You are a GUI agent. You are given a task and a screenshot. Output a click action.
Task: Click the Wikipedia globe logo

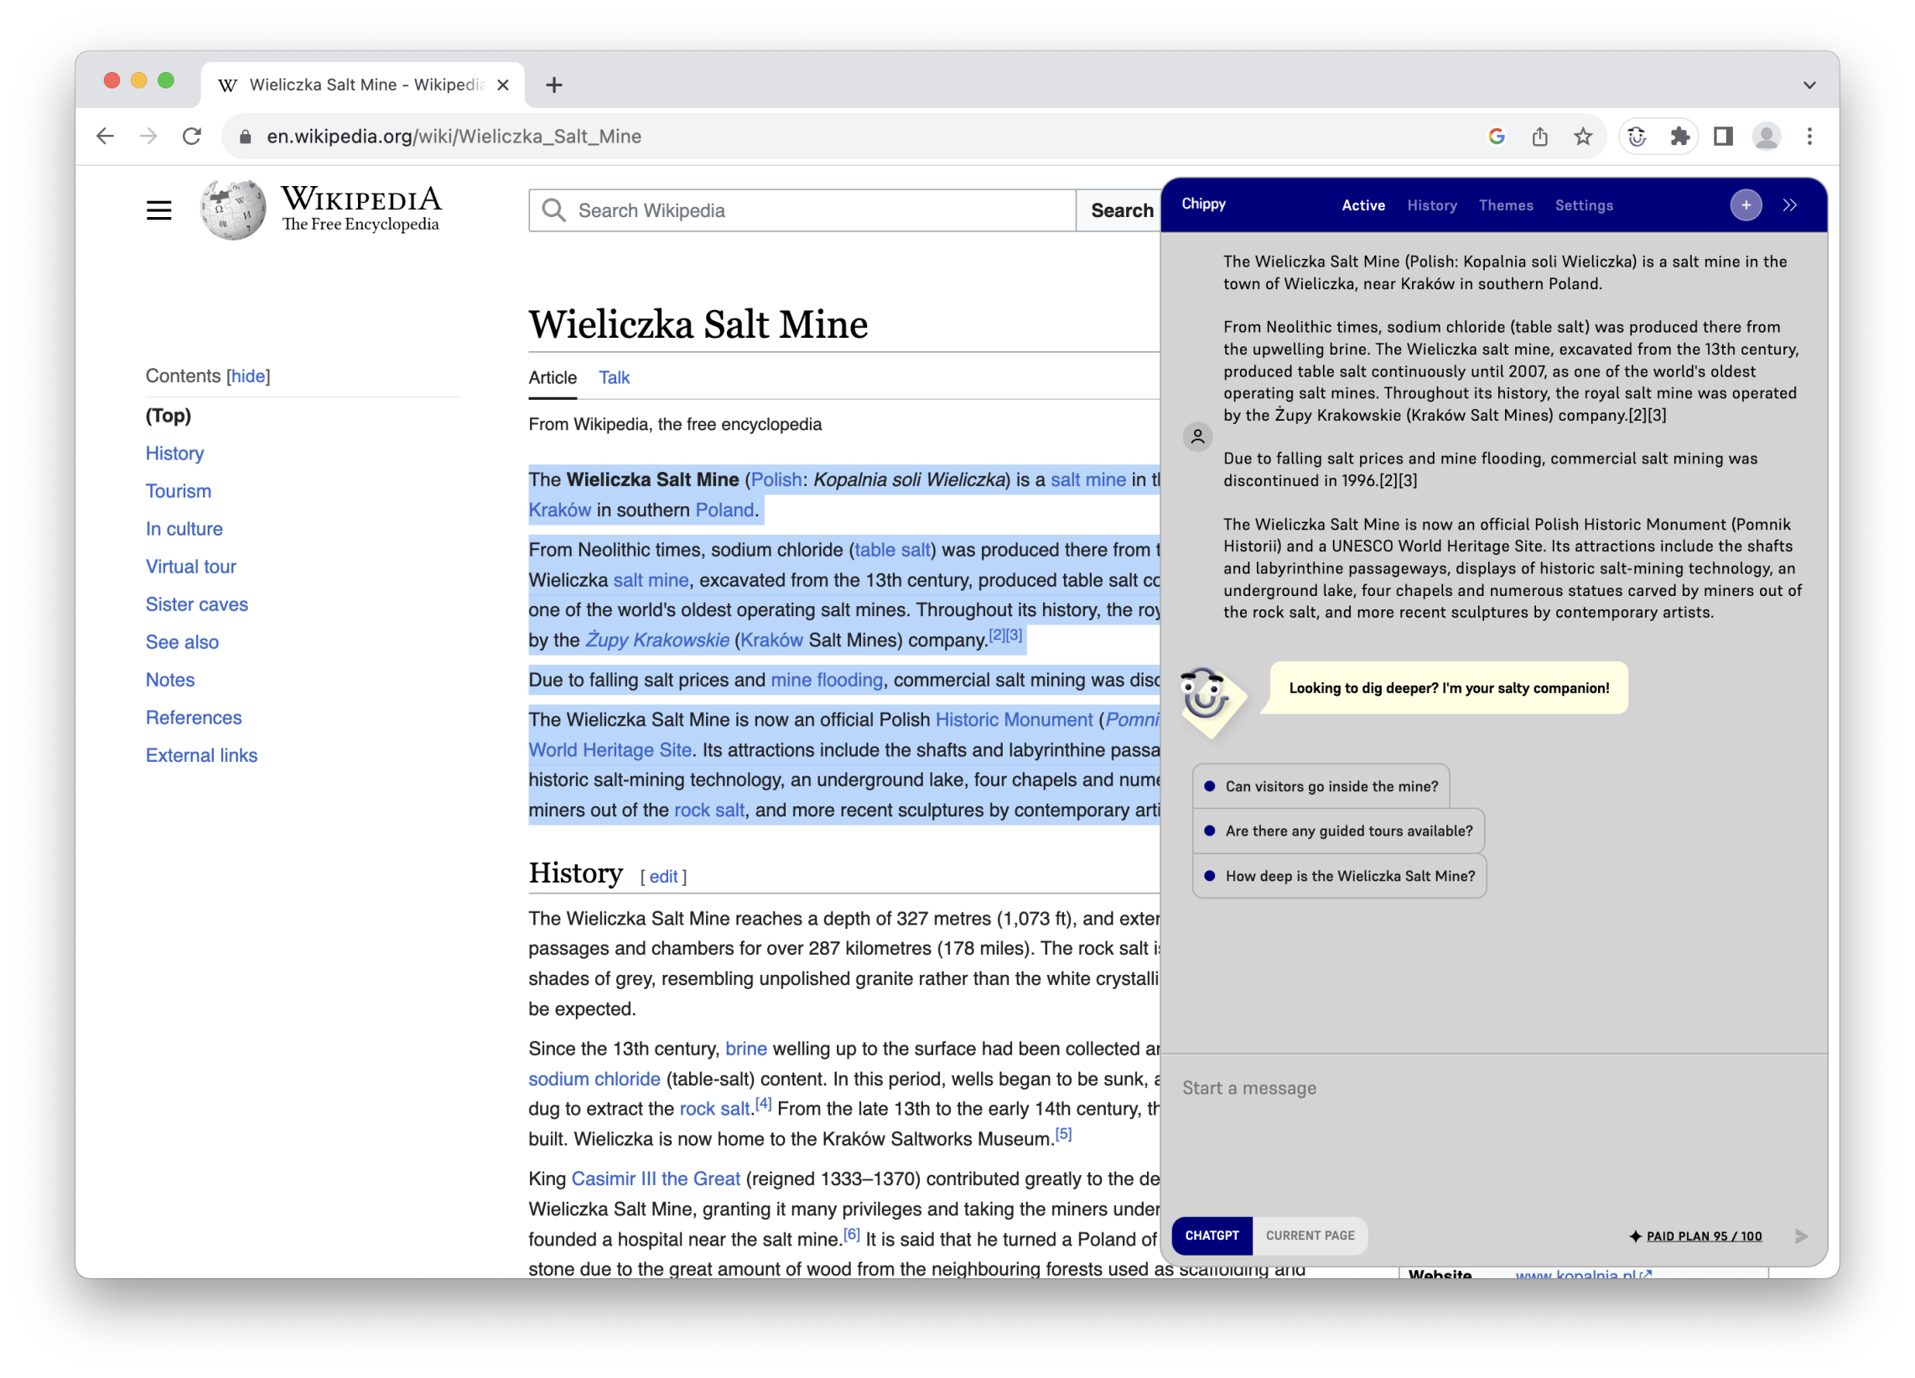coord(232,209)
